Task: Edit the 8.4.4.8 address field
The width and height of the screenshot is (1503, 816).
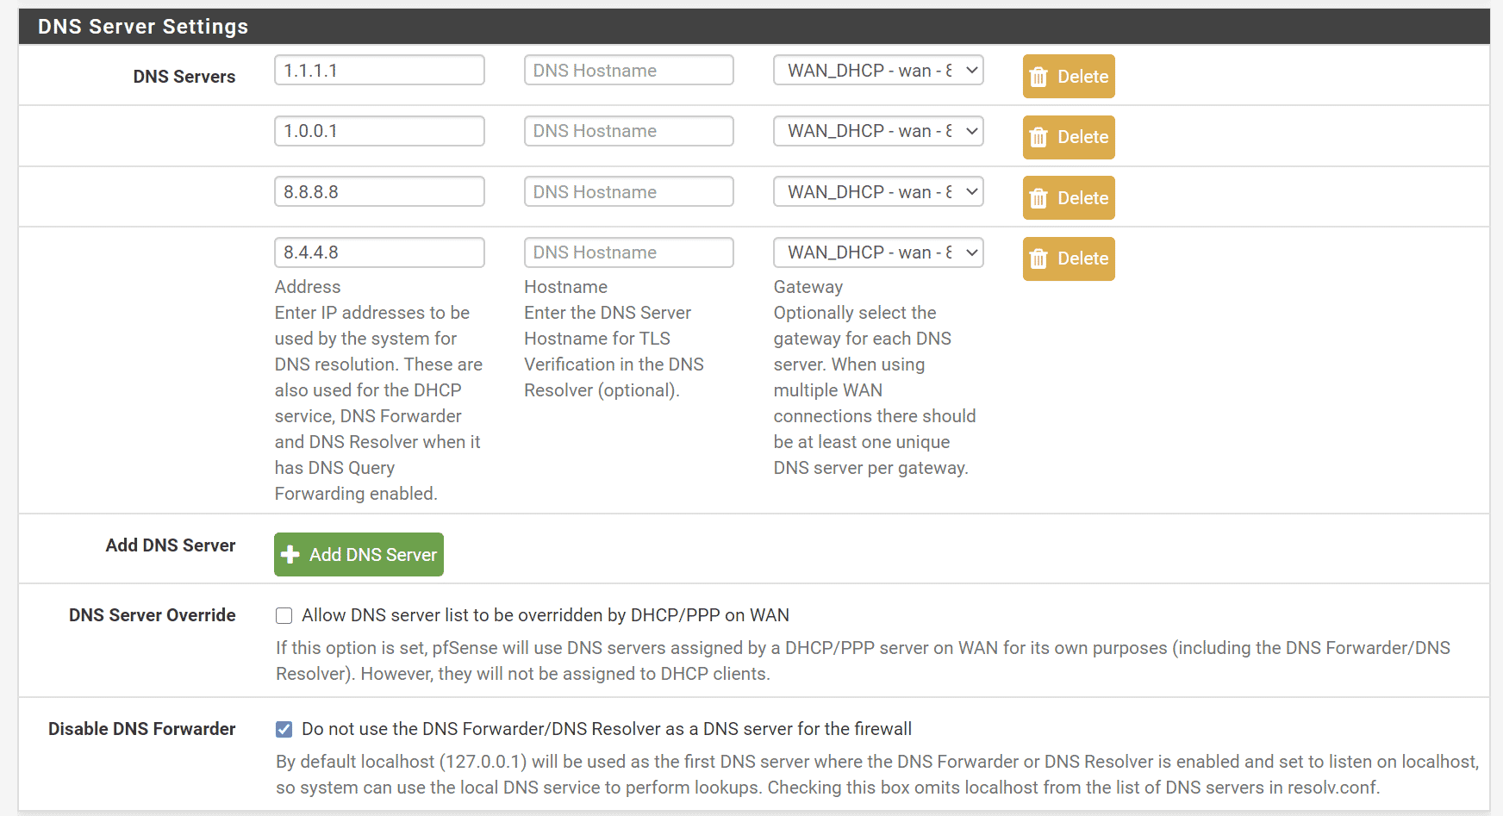Action: (379, 252)
